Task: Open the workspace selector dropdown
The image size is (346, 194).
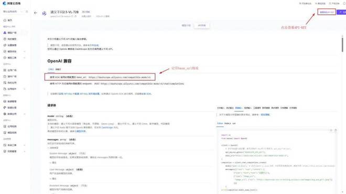Action: [13, 12]
